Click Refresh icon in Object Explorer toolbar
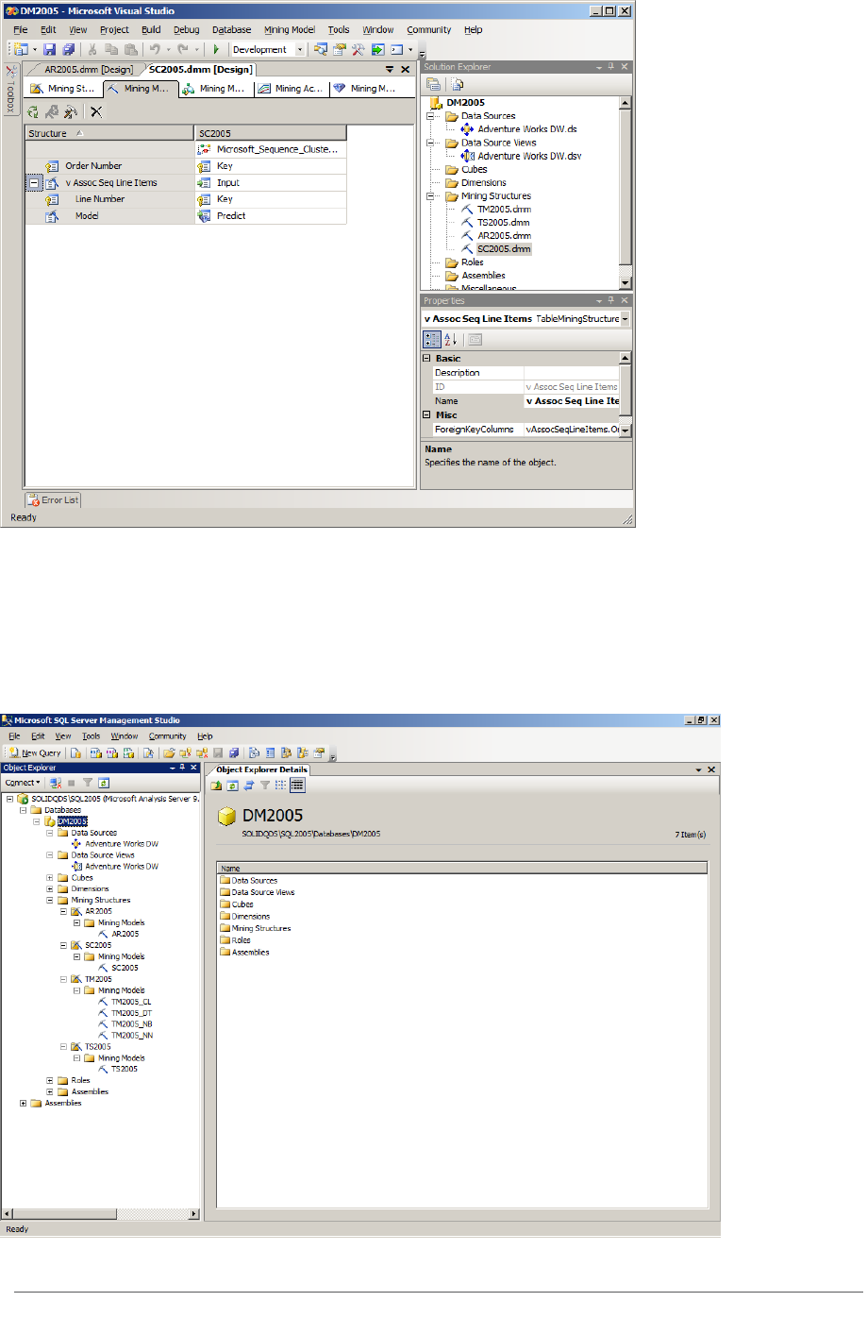This screenshot has width=867, height=1335. click(104, 783)
